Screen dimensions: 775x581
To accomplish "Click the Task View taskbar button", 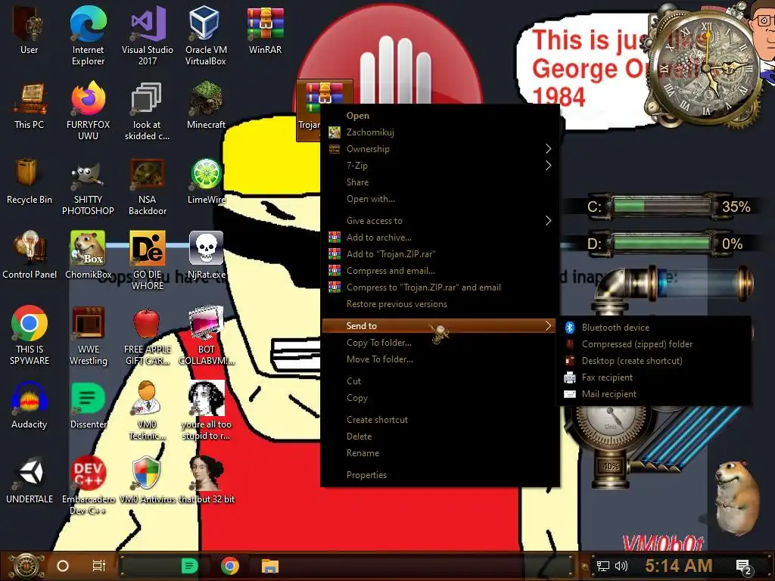I will coord(99,566).
